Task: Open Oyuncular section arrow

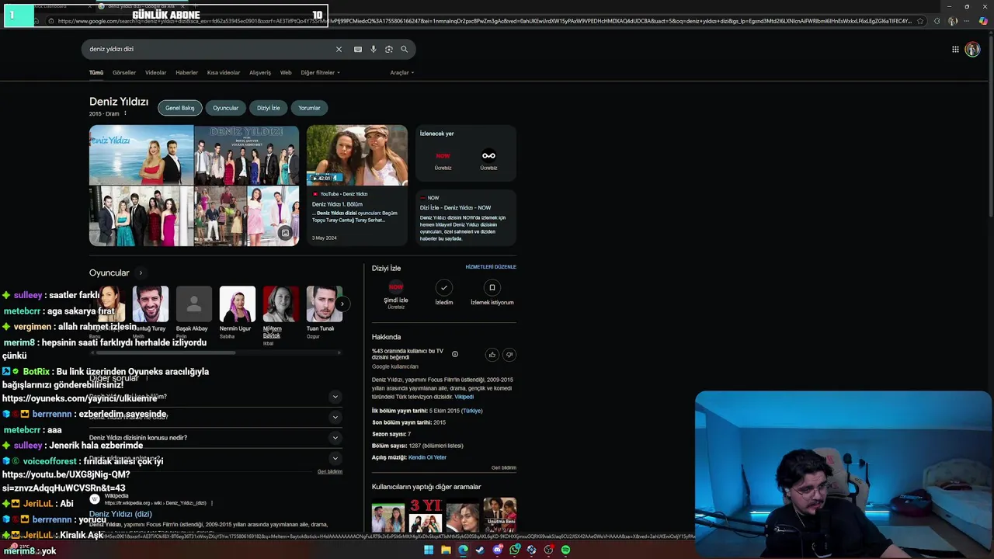Action: [141, 273]
